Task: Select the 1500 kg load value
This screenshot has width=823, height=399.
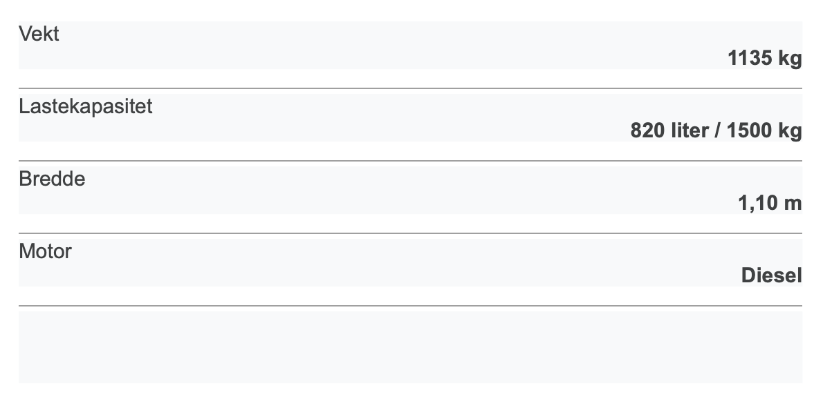Action: (x=764, y=130)
